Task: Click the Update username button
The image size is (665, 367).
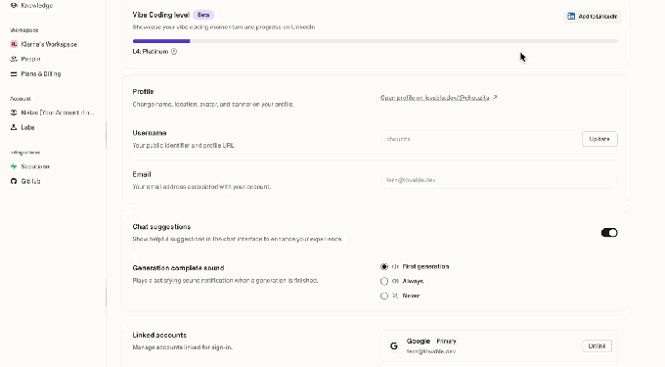Action: [x=599, y=139]
